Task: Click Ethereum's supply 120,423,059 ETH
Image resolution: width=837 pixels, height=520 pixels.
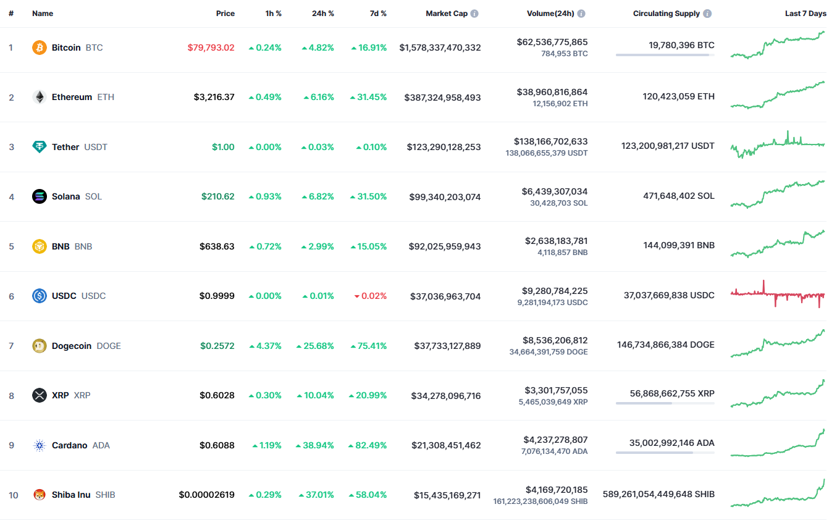Action: [x=679, y=96]
